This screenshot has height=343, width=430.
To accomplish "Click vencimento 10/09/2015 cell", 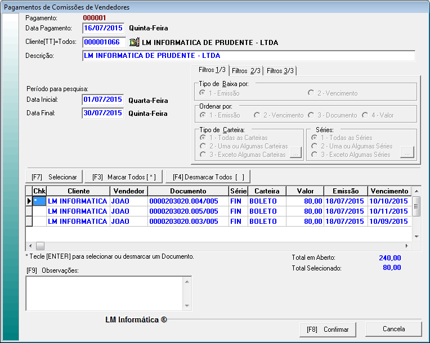I will (x=389, y=222).
